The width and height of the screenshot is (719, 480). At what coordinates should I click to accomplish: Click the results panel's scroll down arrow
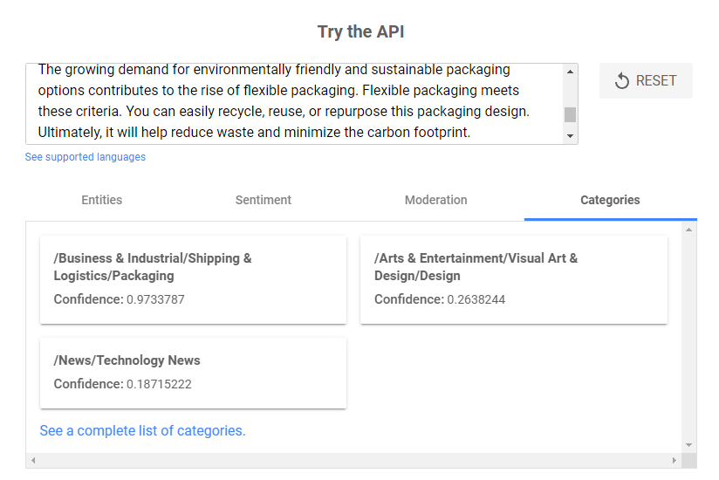coord(688,445)
